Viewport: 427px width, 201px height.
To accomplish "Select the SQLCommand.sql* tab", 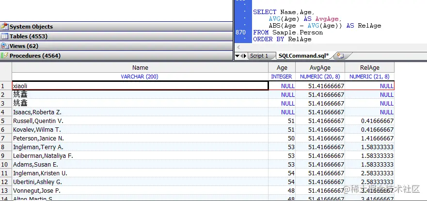I will click(304, 56).
